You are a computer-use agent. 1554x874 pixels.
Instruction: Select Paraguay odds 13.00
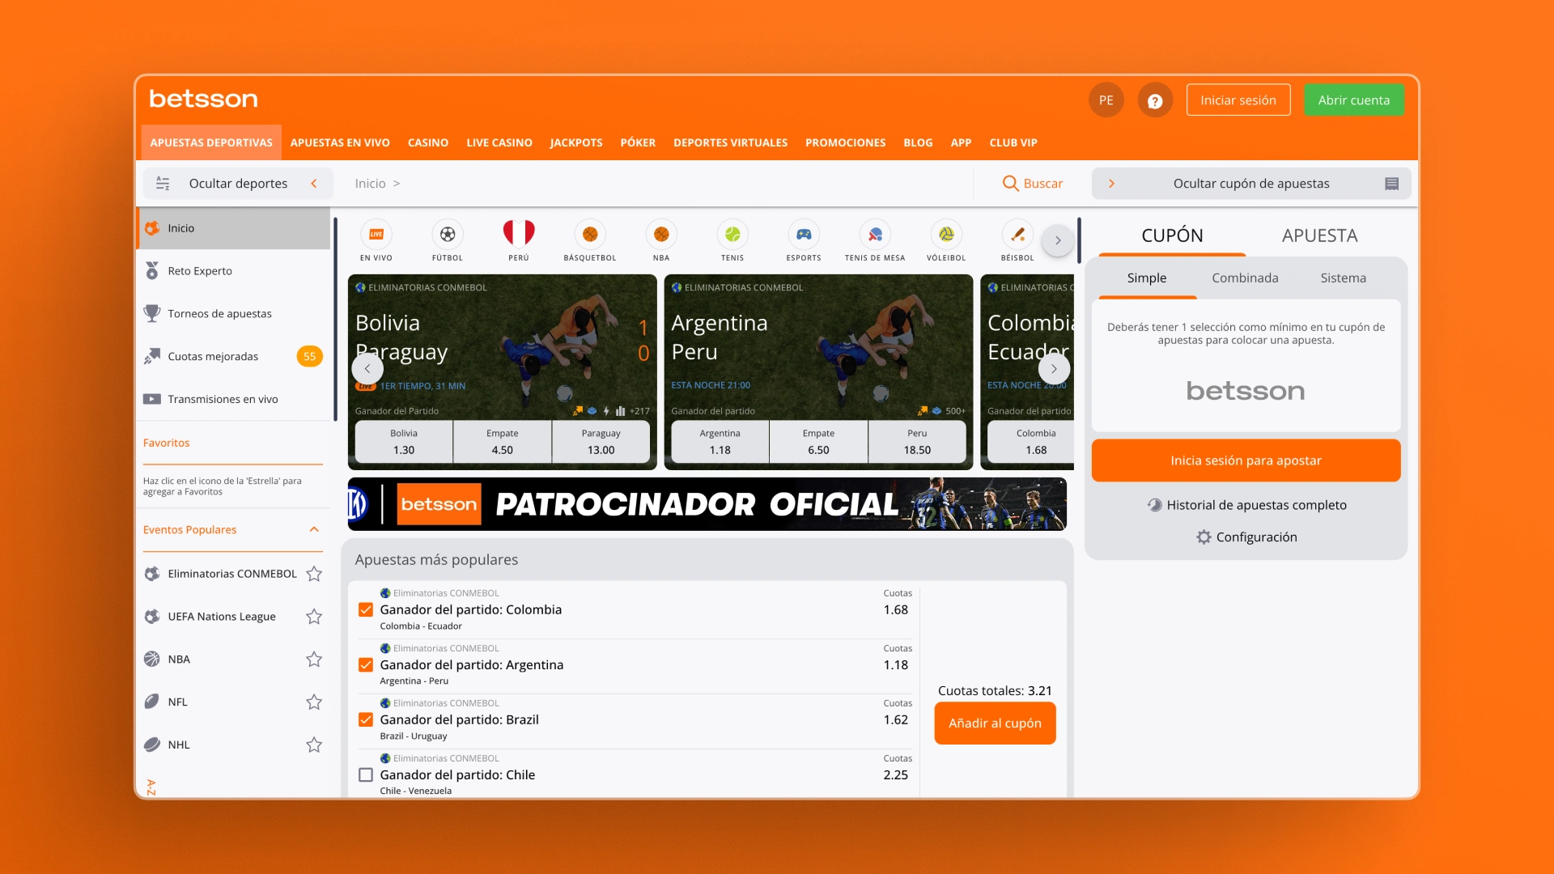point(601,442)
